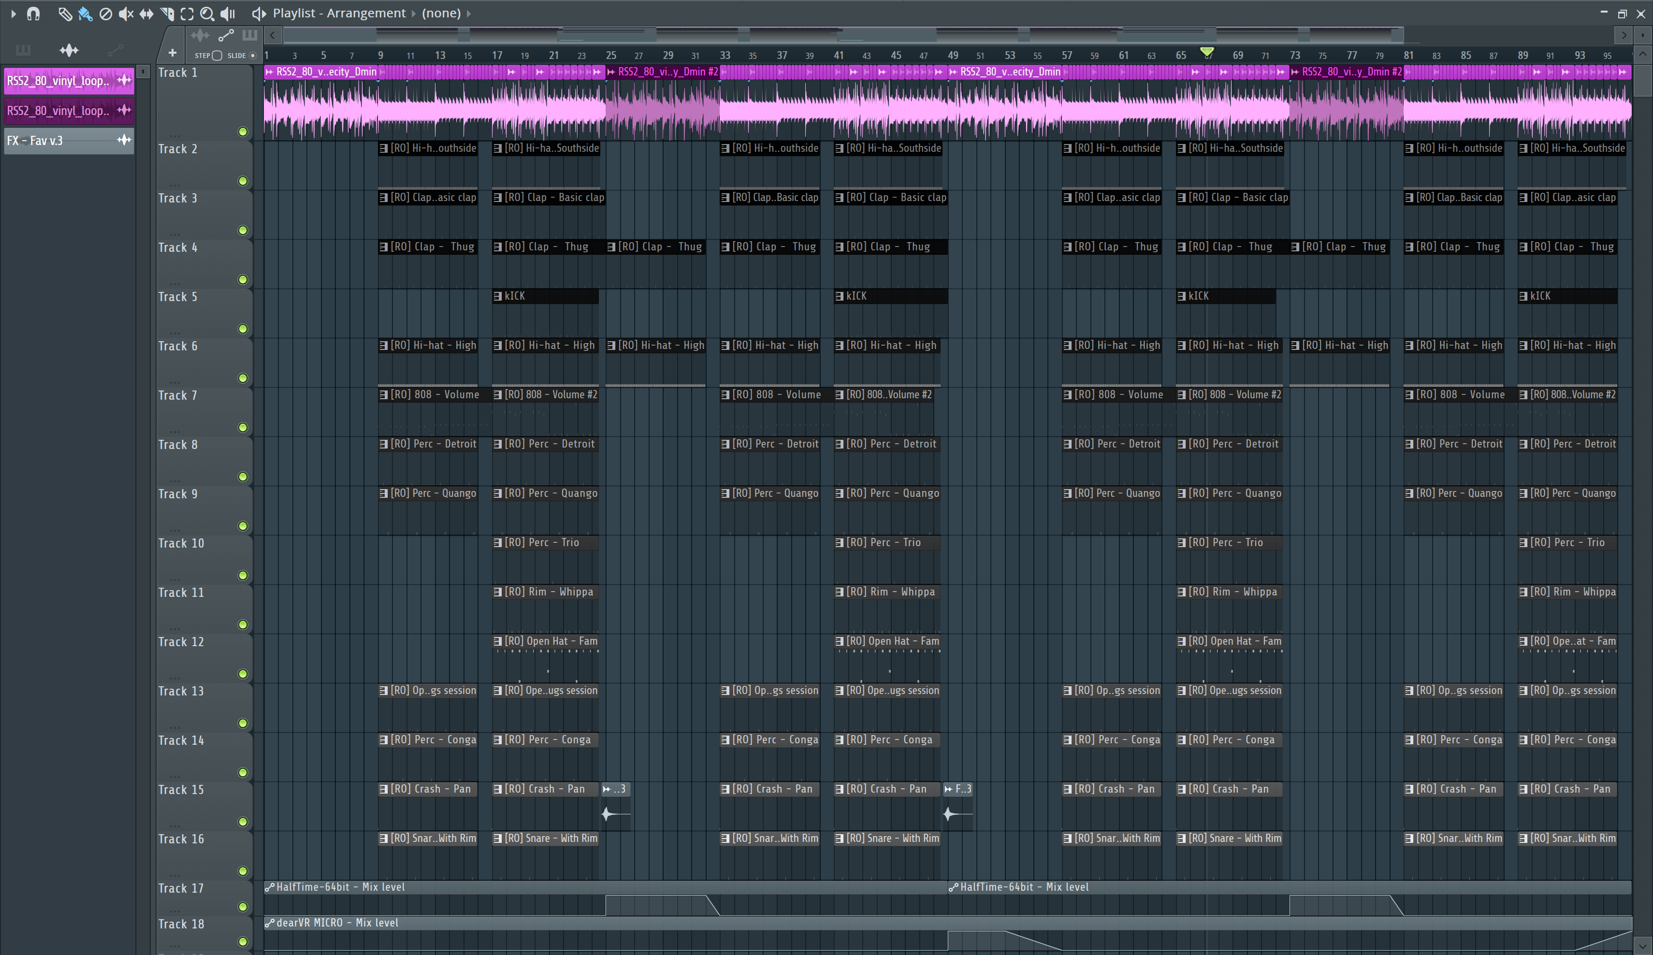Click the vertical track scrollbar
The image size is (1653, 955).
(x=1642, y=80)
